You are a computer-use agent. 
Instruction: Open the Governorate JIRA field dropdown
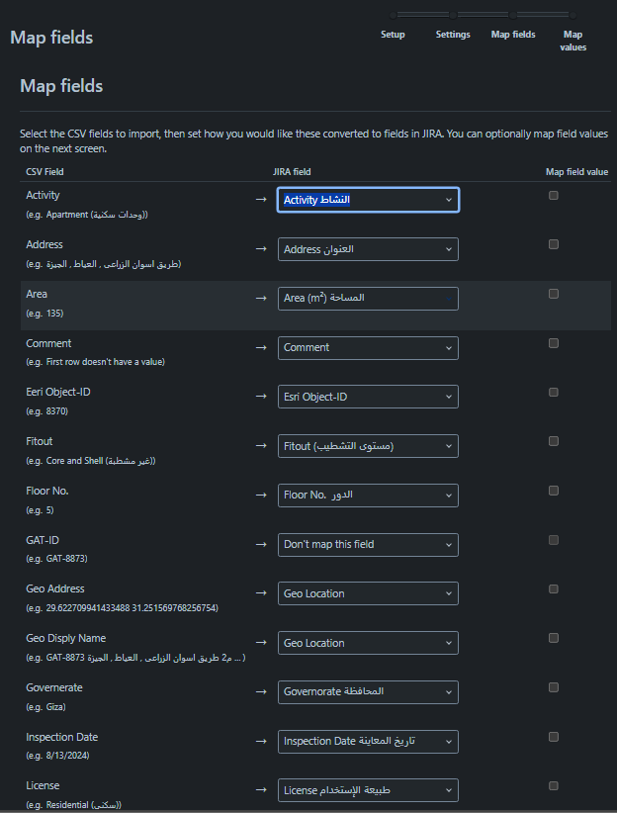368,691
